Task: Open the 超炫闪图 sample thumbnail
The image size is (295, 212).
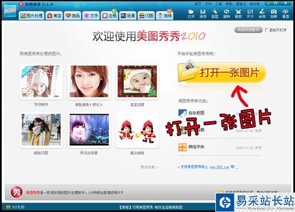Action: point(41,130)
